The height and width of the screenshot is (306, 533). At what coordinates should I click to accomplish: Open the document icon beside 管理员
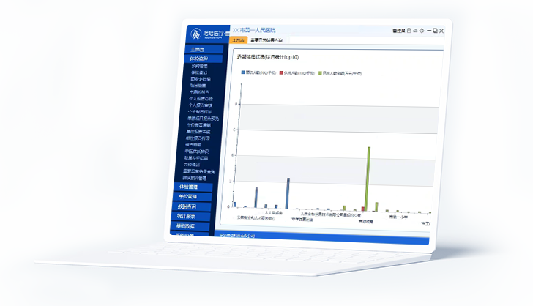pos(409,31)
